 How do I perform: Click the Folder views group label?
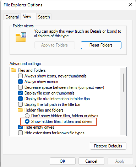(x=23, y=26)
